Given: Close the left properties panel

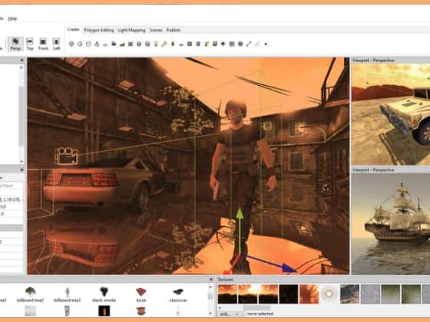Looking at the screenshot, I should pos(22,169).
